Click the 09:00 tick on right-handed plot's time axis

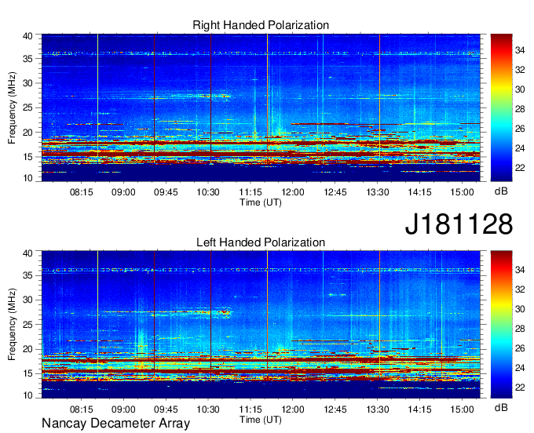[x=123, y=192]
